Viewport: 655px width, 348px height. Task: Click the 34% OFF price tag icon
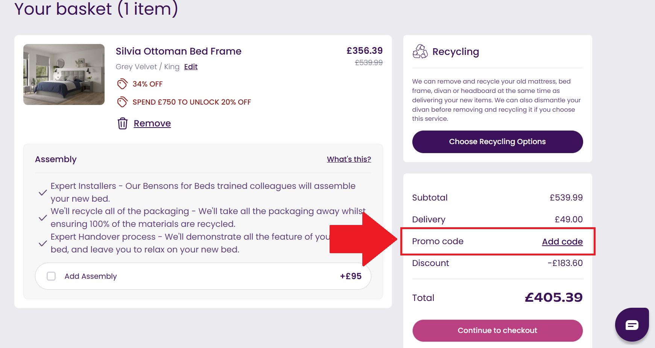coord(122,84)
